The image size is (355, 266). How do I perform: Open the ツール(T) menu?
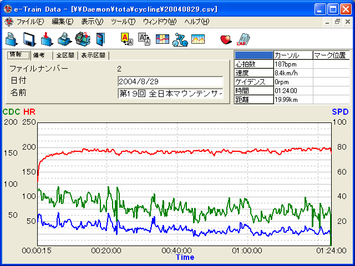coord(123,22)
